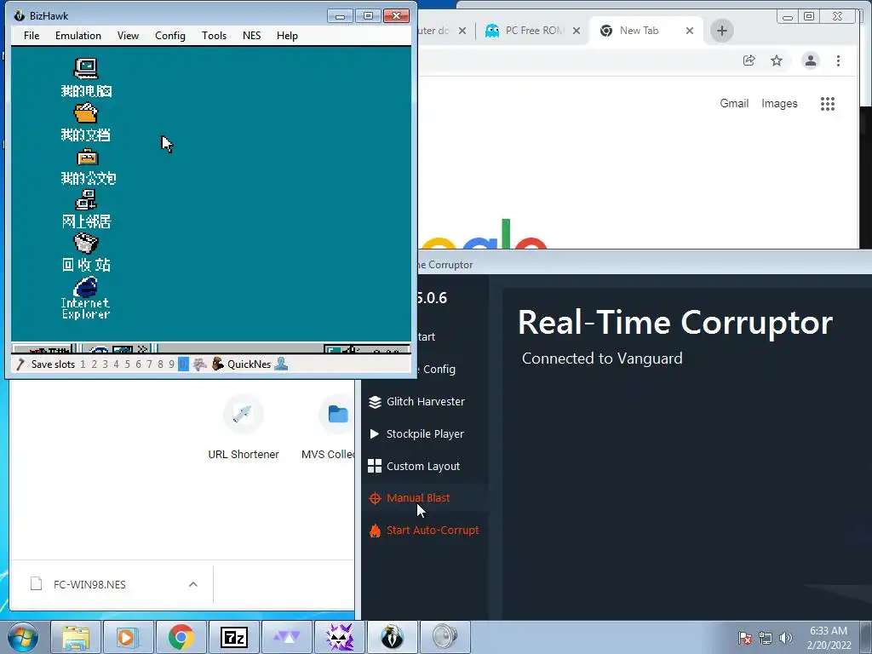This screenshot has width=872, height=654.
Task: Open the Chrome taskbar icon
Action: (x=181, y=637)
